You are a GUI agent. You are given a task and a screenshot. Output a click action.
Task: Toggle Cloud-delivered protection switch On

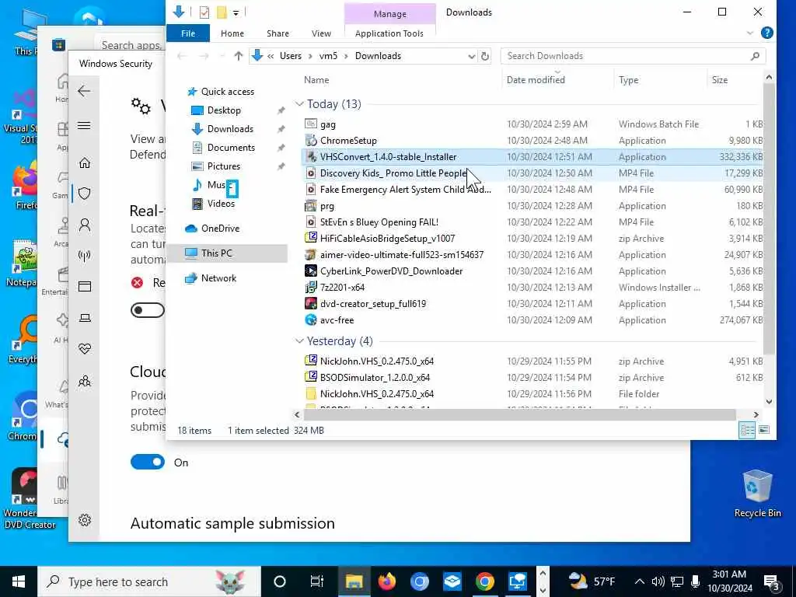pyautogui.click(x=147, y=462)
